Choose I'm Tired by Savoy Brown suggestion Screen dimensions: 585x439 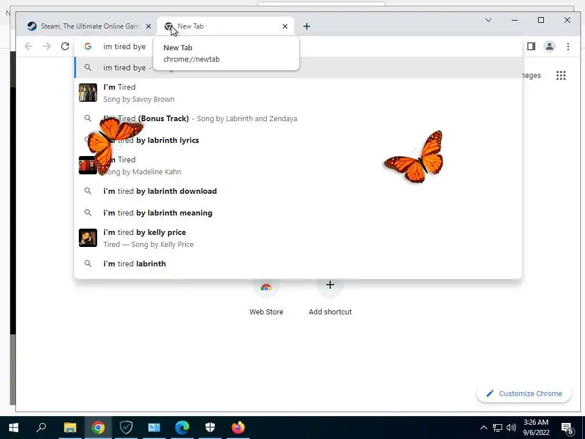click(x=298, y=93)
